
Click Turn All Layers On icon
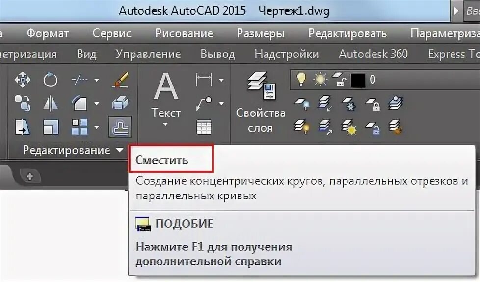(302, 127)
